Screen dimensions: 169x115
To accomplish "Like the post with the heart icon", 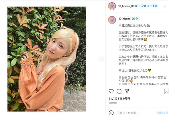I will (111, 91).
